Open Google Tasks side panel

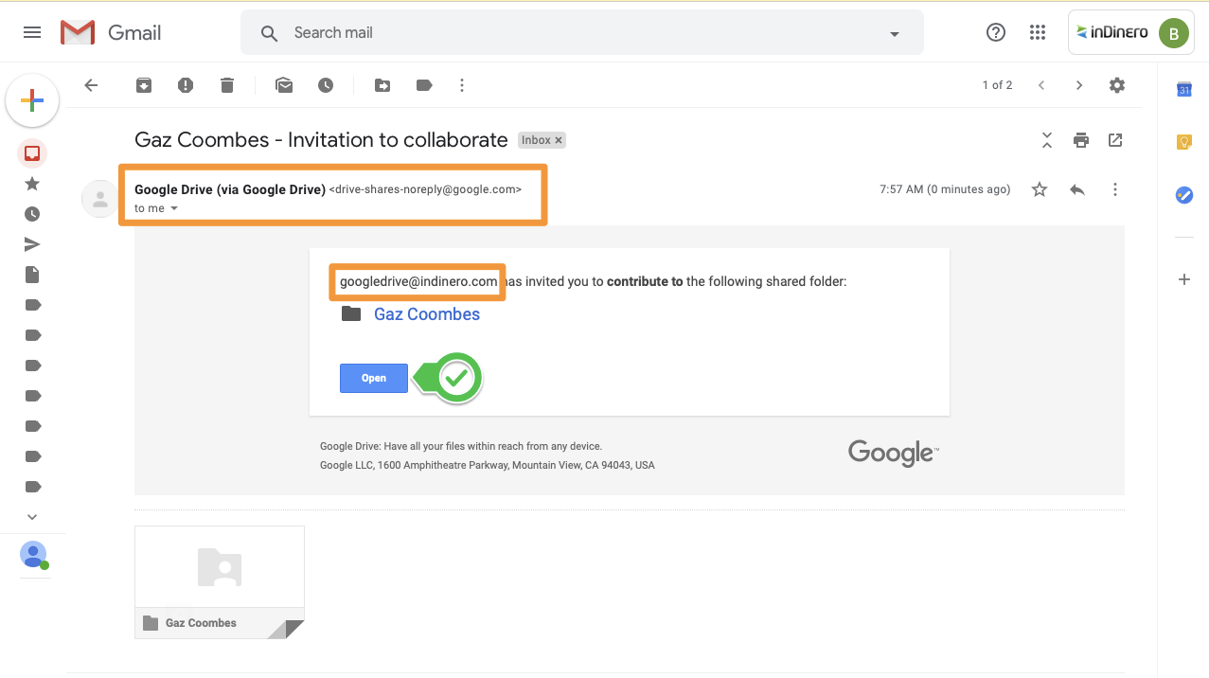(x=1183, y=194)
